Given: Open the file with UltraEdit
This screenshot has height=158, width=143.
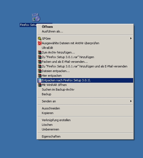Looking at the screenshot, I should click(x=85, y=48).
